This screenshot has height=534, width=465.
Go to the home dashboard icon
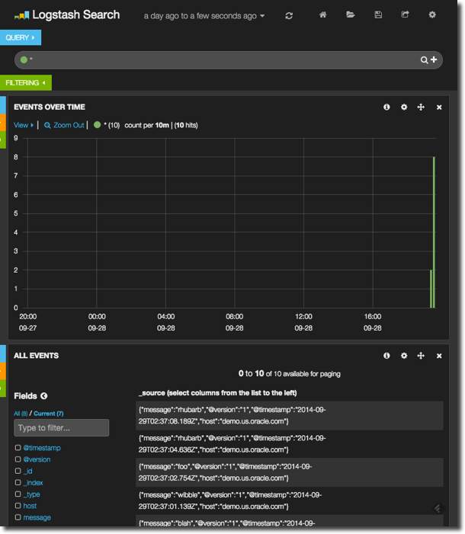pyautogui.click(x=323, y=15)
